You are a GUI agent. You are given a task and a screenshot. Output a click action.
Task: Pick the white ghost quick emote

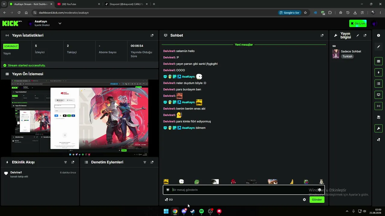coord(181,181)
